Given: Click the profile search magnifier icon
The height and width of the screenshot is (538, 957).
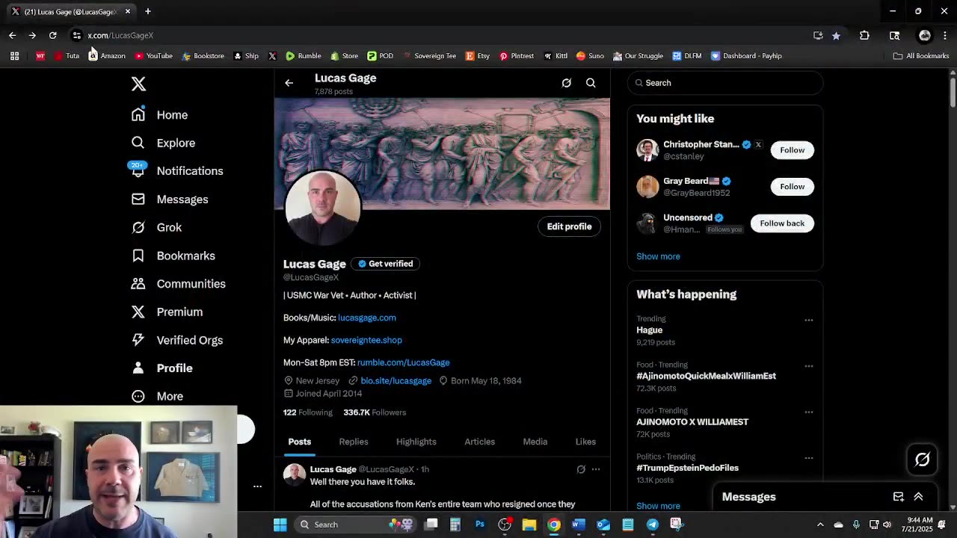Looking at the screenshot, I should 591,83.
